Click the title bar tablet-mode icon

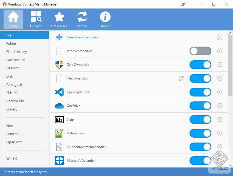(x=183, y=4)
